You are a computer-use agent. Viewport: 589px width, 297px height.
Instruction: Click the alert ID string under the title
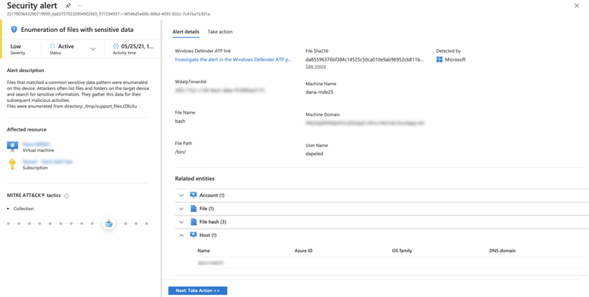click(108, 14)
